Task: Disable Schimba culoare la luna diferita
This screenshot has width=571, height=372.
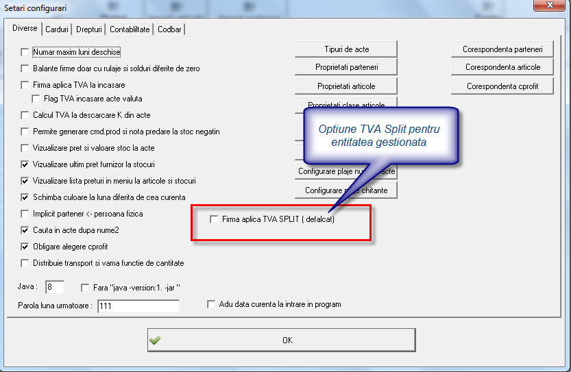Action: pyautogui.click(x=25, y=197)
